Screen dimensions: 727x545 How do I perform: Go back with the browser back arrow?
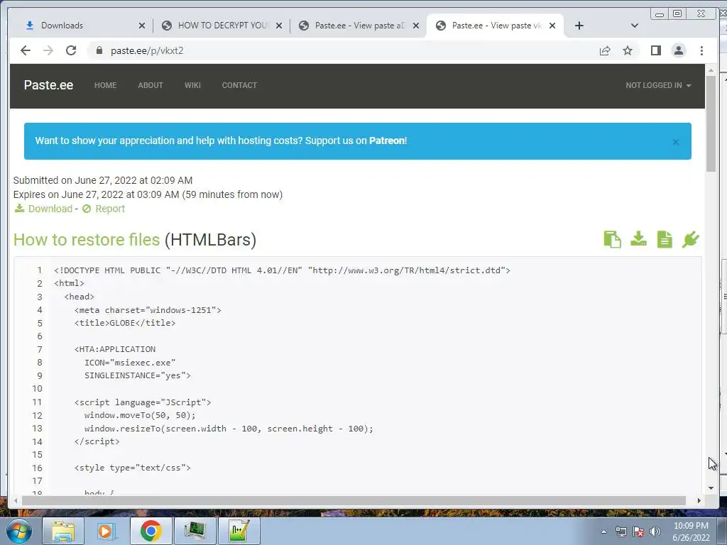pyautogui.click(x=26, y=50)
